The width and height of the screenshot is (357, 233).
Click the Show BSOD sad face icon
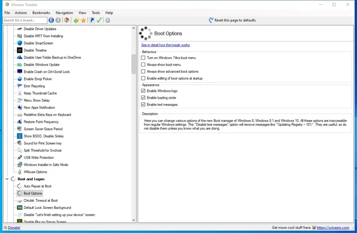[20, 136]
